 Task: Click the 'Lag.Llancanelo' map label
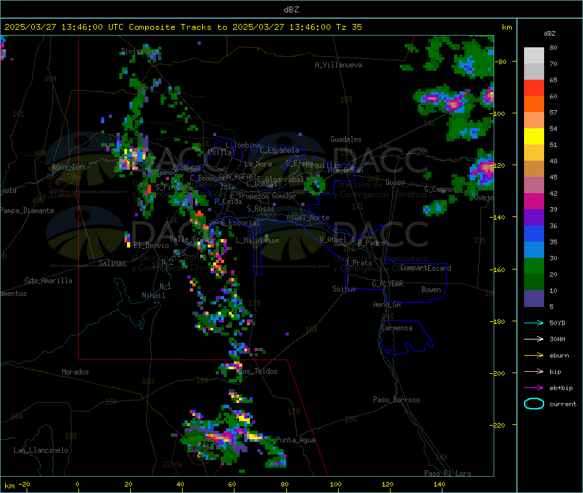tap(41, 450)
